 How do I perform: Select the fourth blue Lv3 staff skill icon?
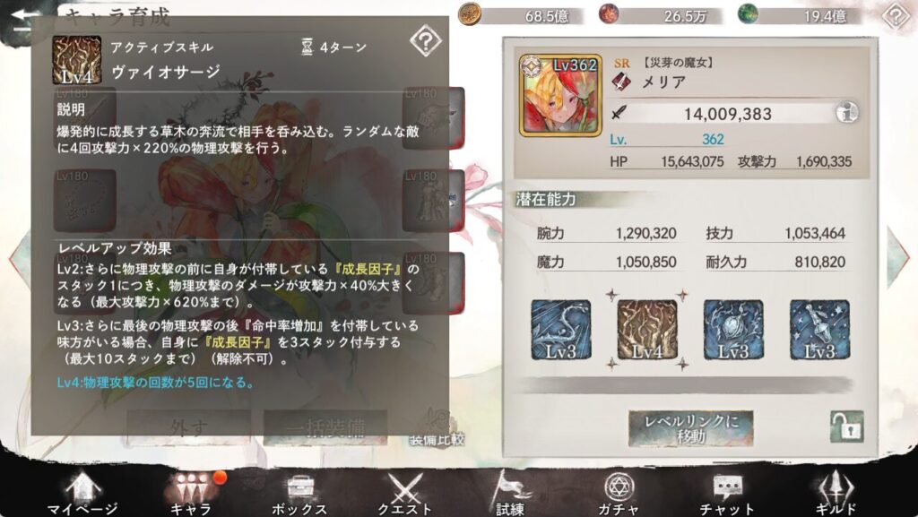coord(819,331)
